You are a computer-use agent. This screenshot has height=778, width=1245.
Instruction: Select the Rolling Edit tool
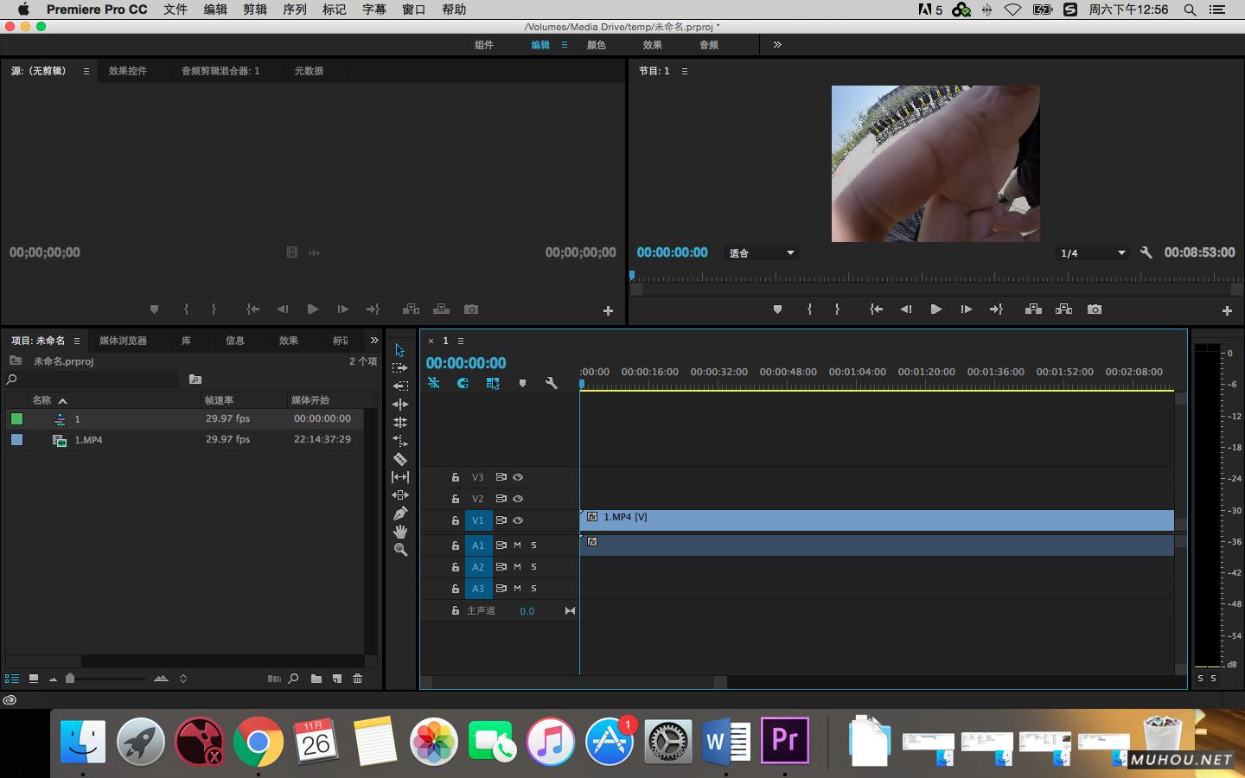pos(400,405)
